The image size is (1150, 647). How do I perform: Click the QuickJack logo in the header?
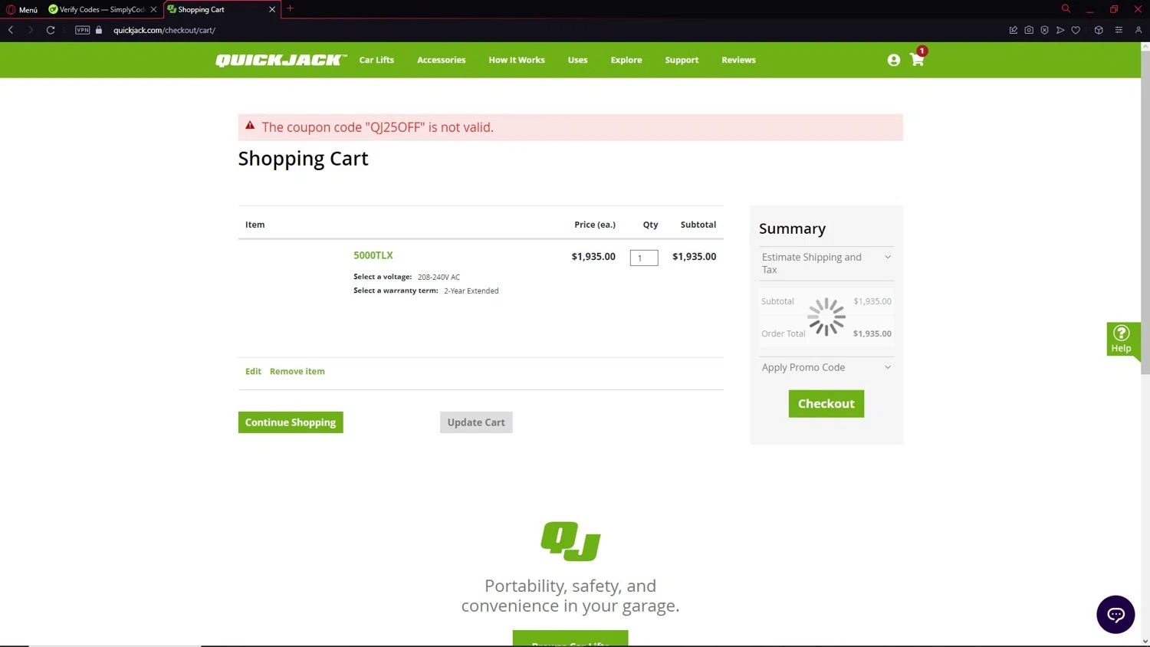(281, 60)
